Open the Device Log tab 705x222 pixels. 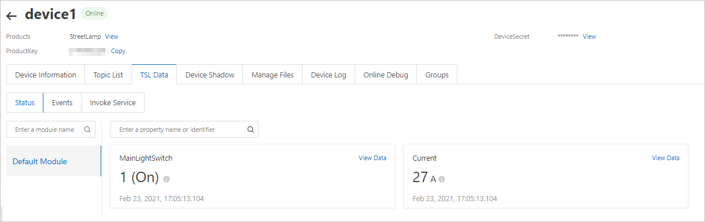[328, 75]
